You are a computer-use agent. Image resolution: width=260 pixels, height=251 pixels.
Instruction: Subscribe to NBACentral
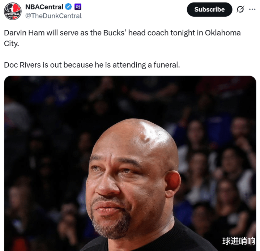[209, 9]
